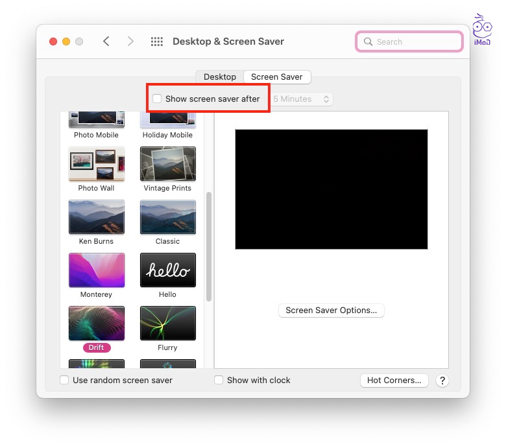This screenshot has width=506, height=446.
Task: Toggle Use random screen saver
Action: point(64,381)
